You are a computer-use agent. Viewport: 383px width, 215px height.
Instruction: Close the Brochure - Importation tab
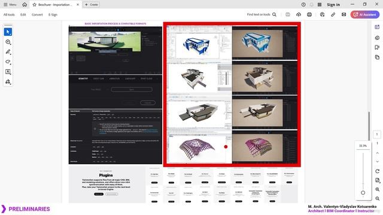pyautogui.click(x=78, y=5)
